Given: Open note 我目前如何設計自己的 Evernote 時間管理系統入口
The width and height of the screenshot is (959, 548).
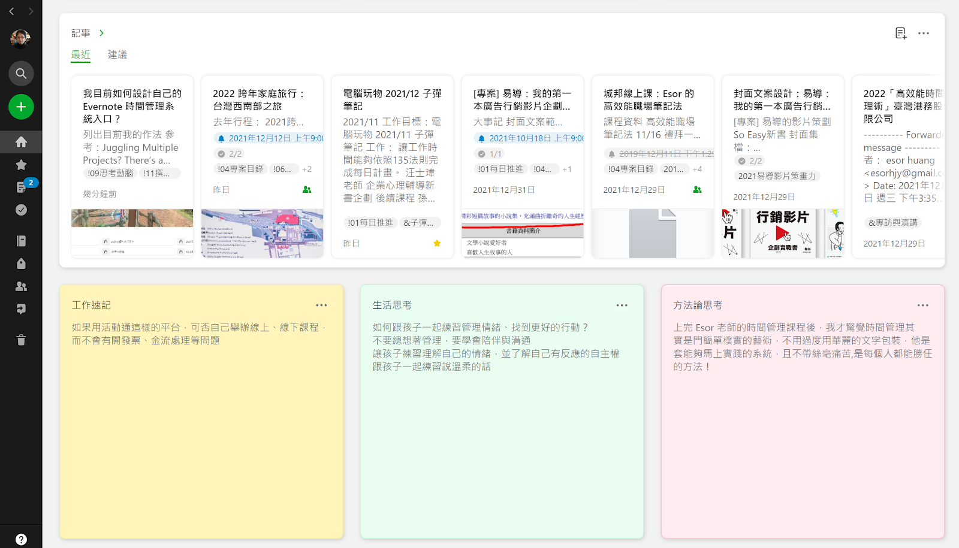Looking at the screenshot, I should (132, 106).
